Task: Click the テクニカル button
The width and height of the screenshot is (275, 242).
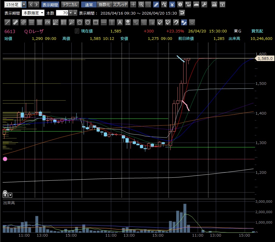Action: (70, 4)
